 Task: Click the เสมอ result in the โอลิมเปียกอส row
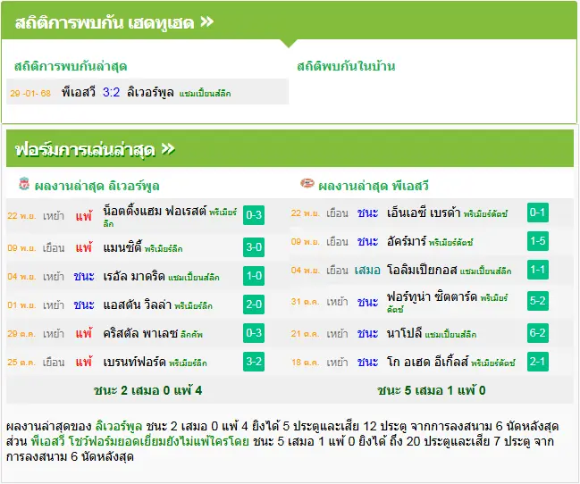[367, 271]
